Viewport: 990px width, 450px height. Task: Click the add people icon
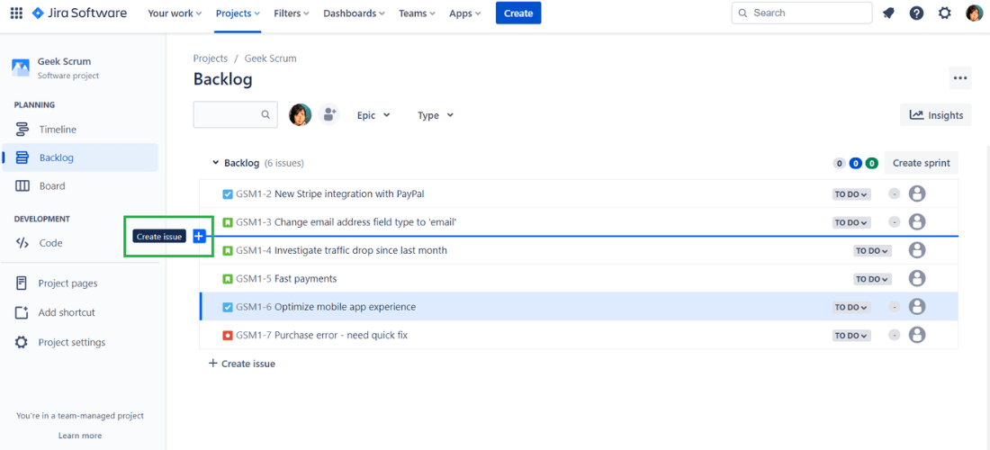click(328, 115)
